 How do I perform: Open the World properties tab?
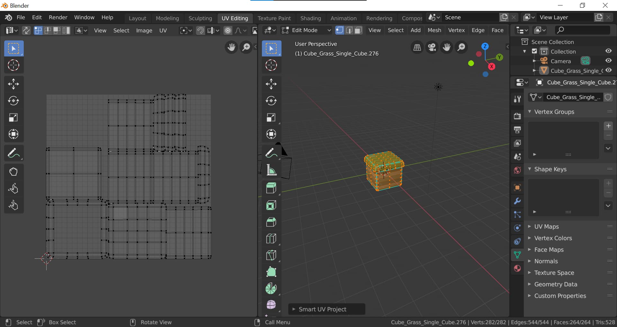point(517,170)
